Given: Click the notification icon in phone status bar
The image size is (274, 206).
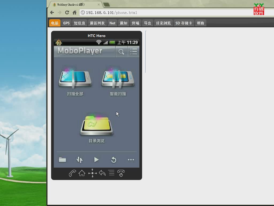Looking at the screenshot, I should [59, 42].
